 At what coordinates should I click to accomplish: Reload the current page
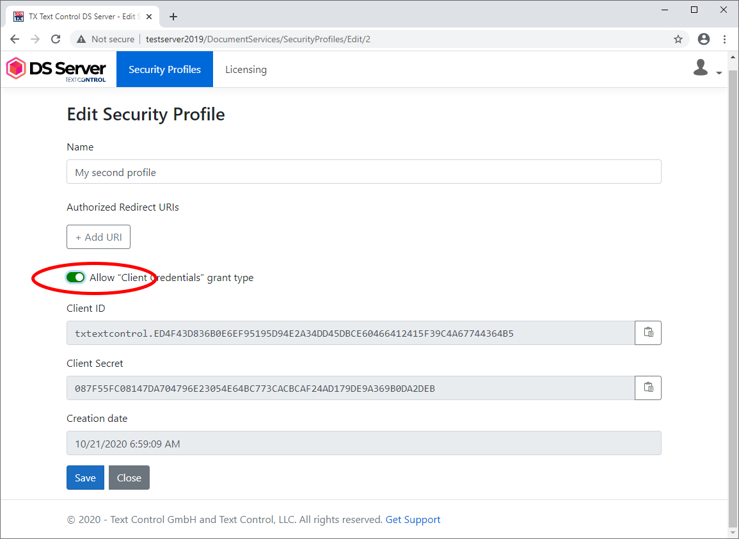coord(55,39)
